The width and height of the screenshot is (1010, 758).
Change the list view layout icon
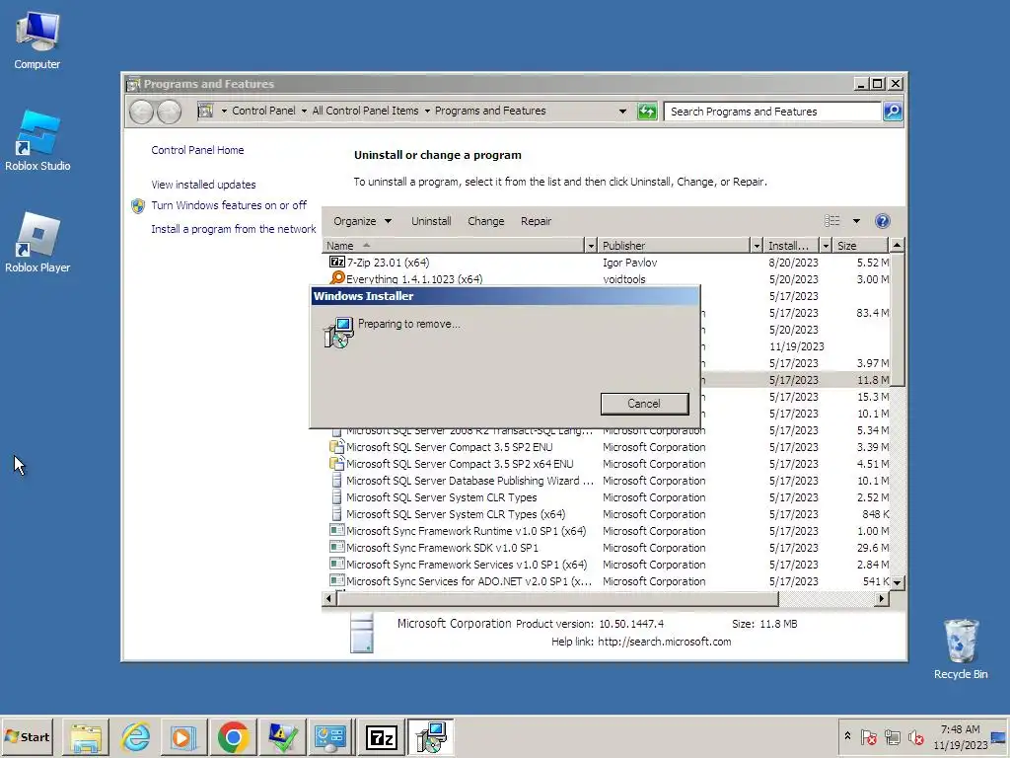831,221
